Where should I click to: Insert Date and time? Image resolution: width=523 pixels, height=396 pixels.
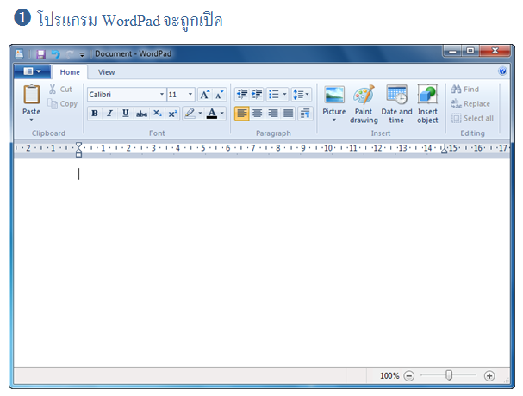(396, 104)
